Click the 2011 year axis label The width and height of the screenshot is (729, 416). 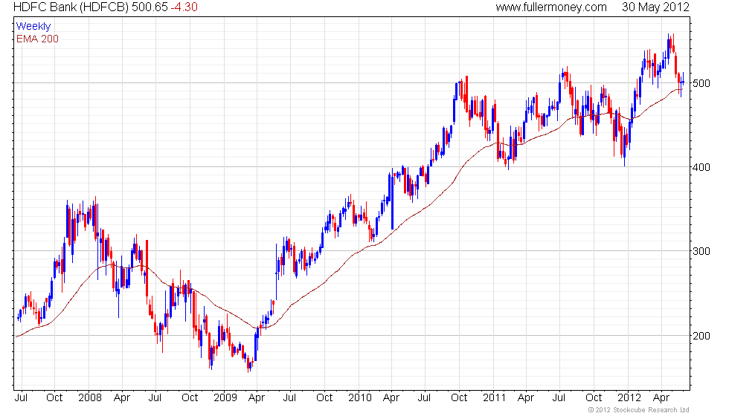click(x=494, y=397)
